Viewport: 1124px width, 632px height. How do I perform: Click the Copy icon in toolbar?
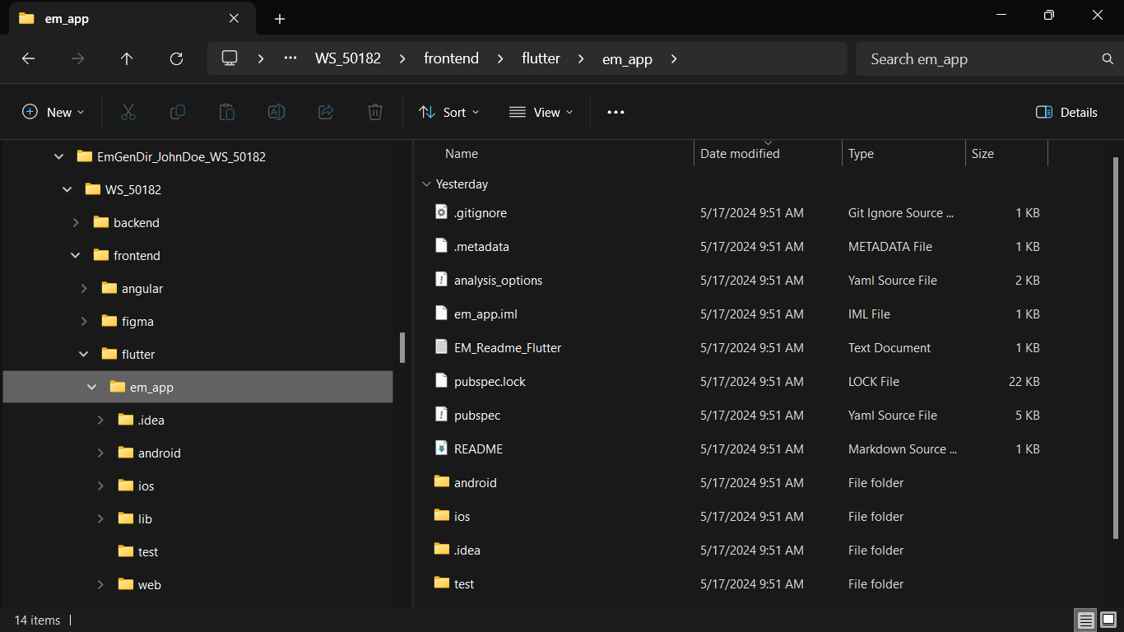(x=178, y=112)
